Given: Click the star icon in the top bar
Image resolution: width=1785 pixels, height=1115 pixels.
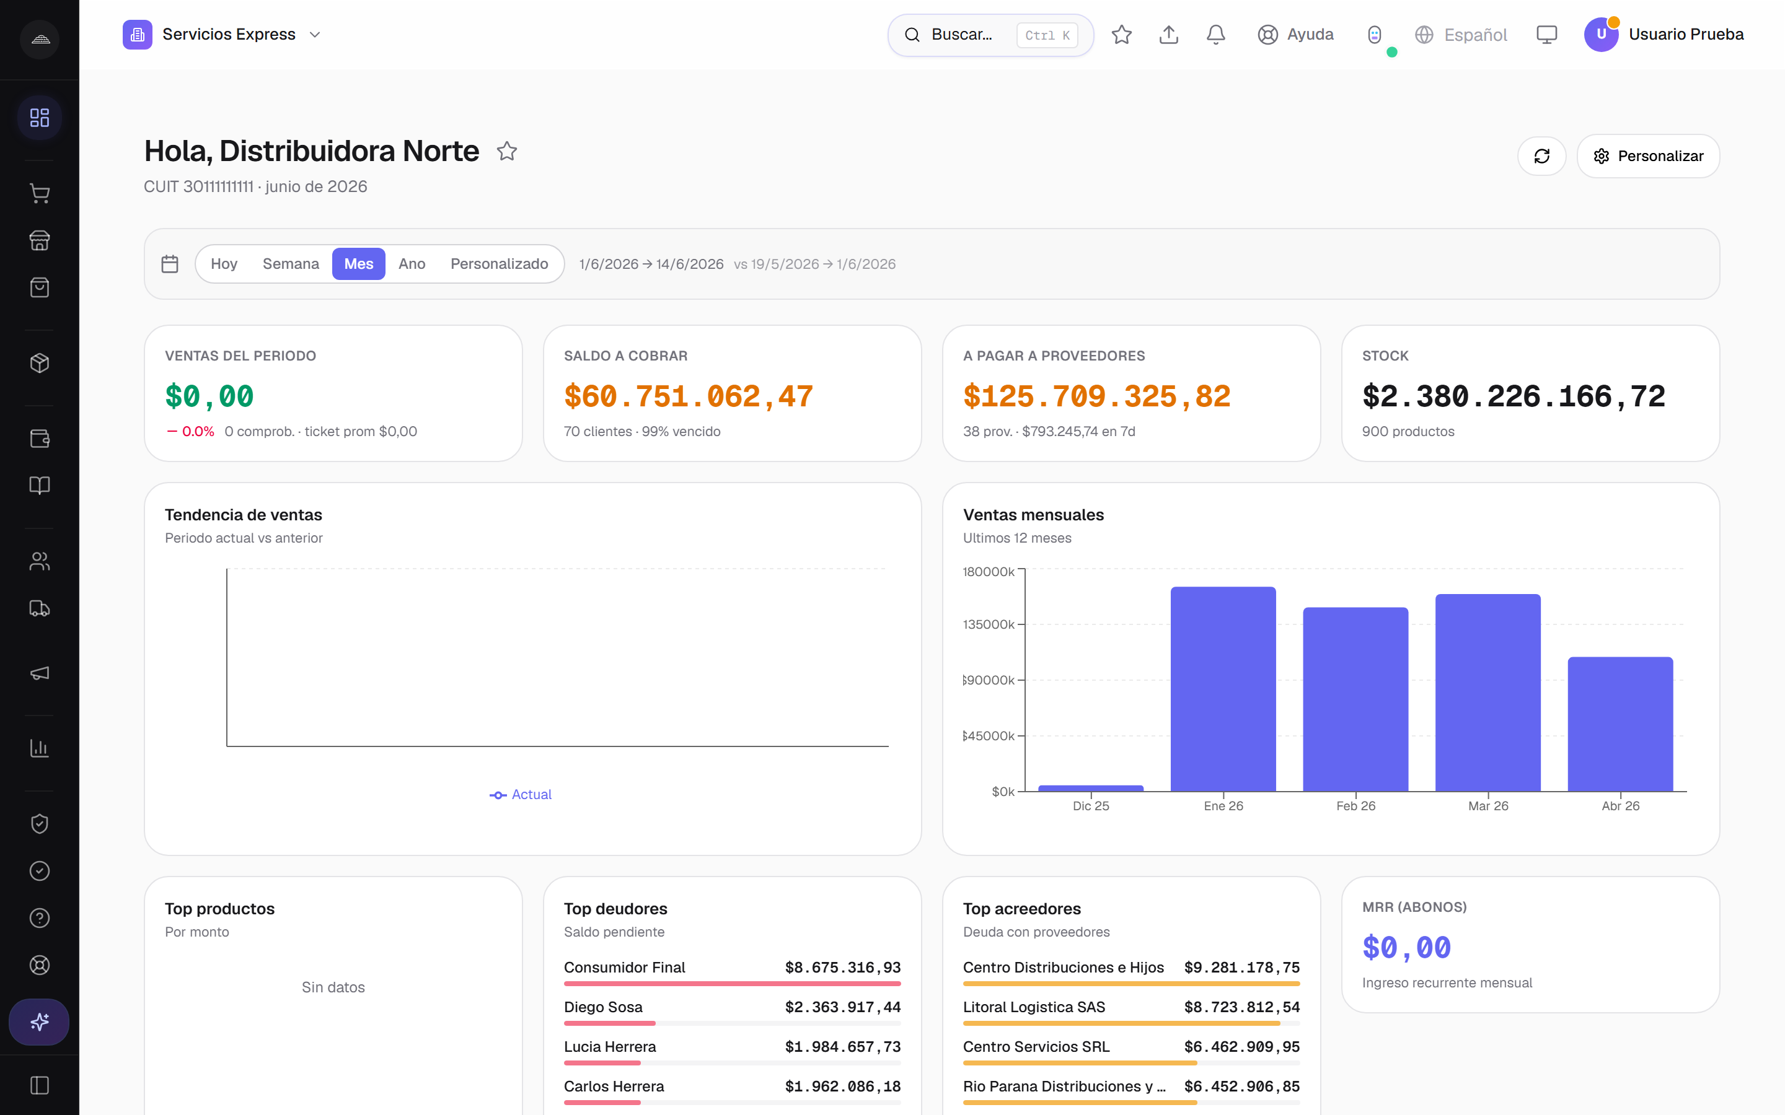Looking at the screenshot, I should tap(1122, 35).
